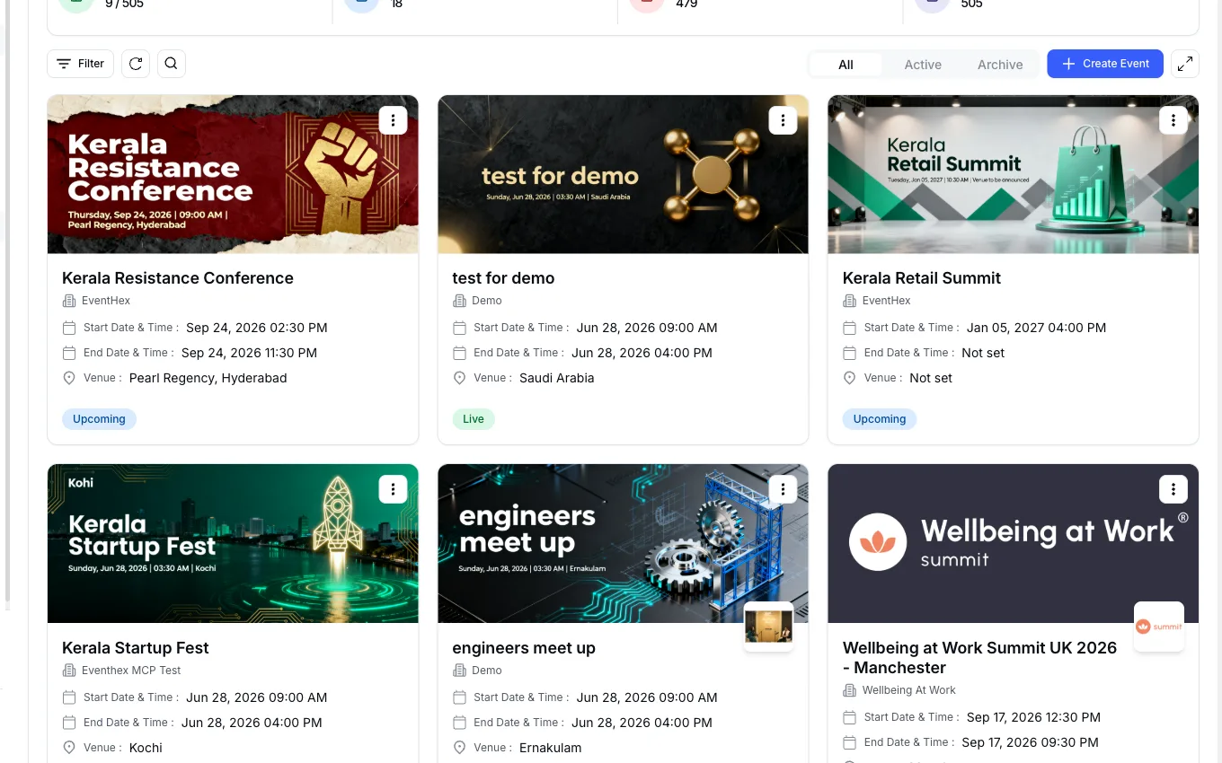The image size is (1222, 763).
Task: Open the Wellbeing at Work summit banner
Action: point(1013,544)
